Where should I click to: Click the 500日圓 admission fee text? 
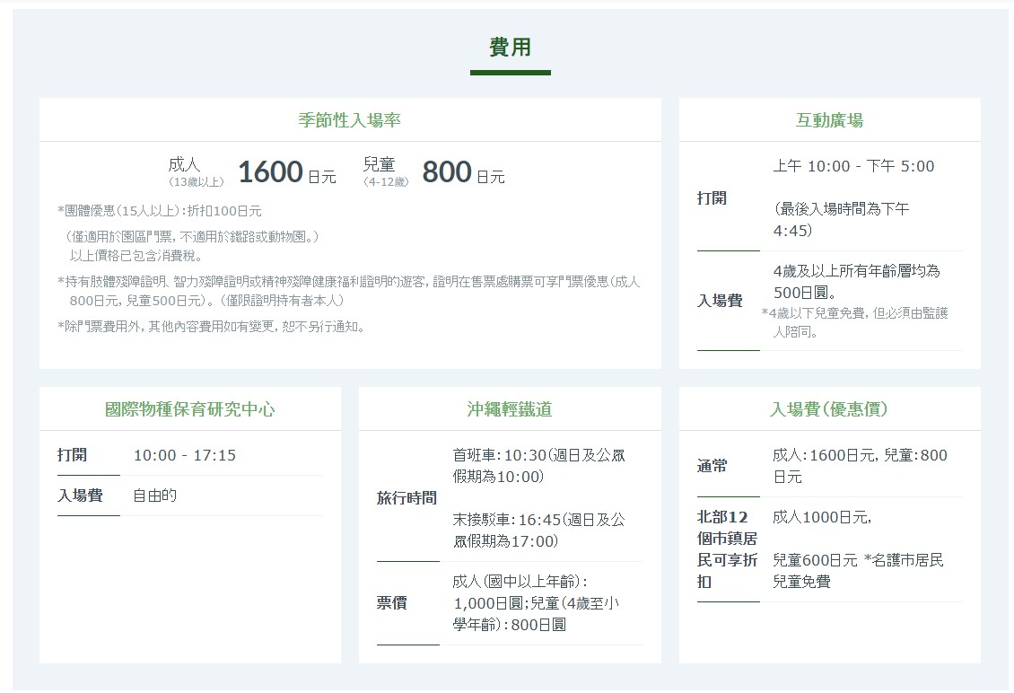click(856, 282)
